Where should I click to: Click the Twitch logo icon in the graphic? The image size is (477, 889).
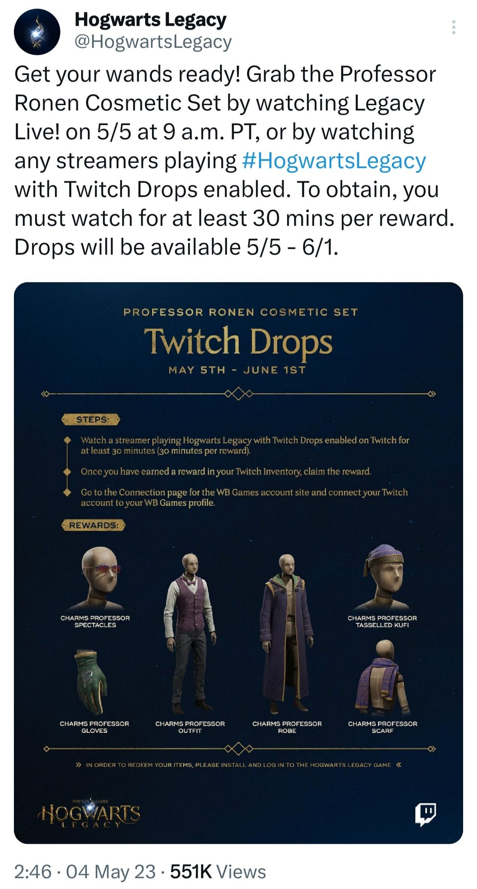click(425, 814)
